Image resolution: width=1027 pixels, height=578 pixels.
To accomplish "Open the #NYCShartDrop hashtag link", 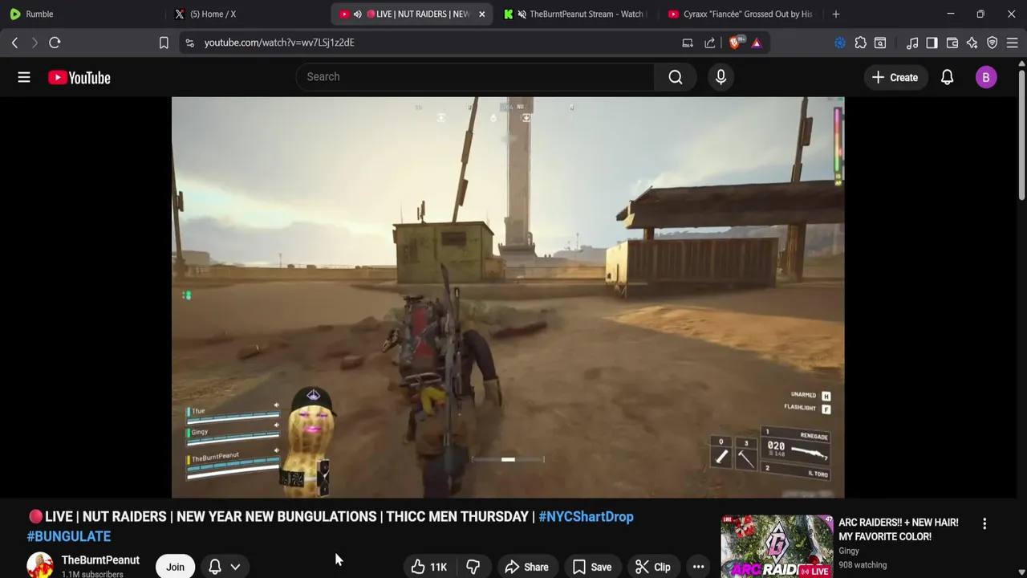I will 586,517.
